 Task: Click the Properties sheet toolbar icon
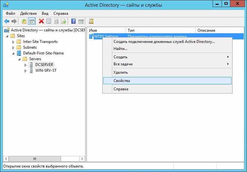click(49, 21)
